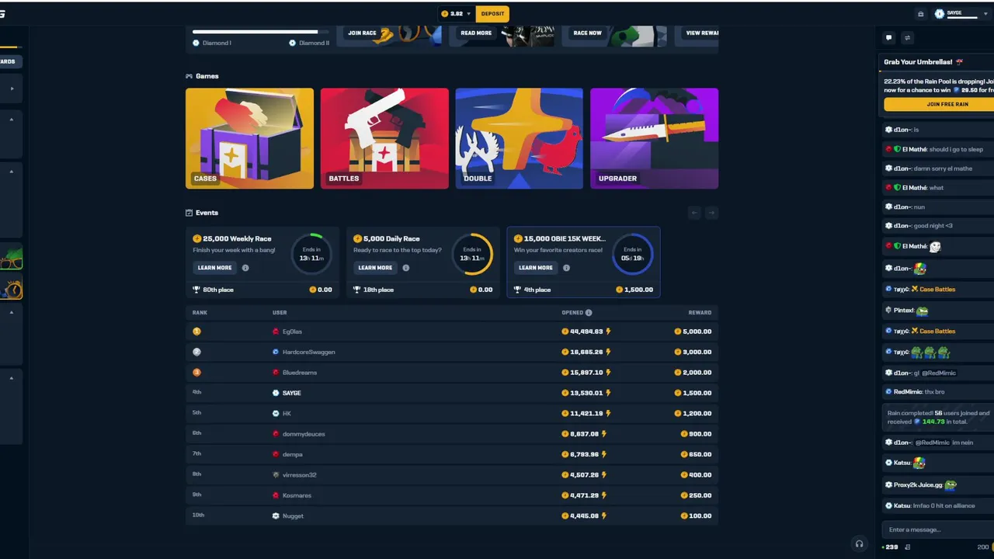Show info icon for OBIE 15K race
This screenshot has width=994, height=559.
(566, 268)
